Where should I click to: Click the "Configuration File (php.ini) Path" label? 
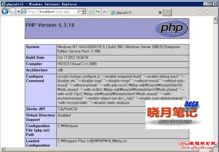38,130
